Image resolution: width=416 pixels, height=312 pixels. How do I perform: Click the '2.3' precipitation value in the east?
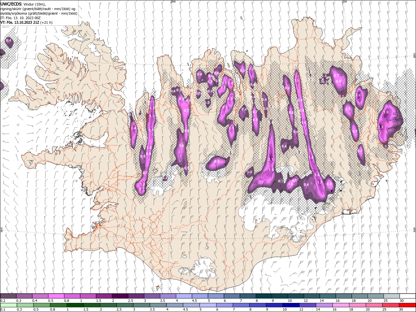pyautogui.click(x=381, y=127)
